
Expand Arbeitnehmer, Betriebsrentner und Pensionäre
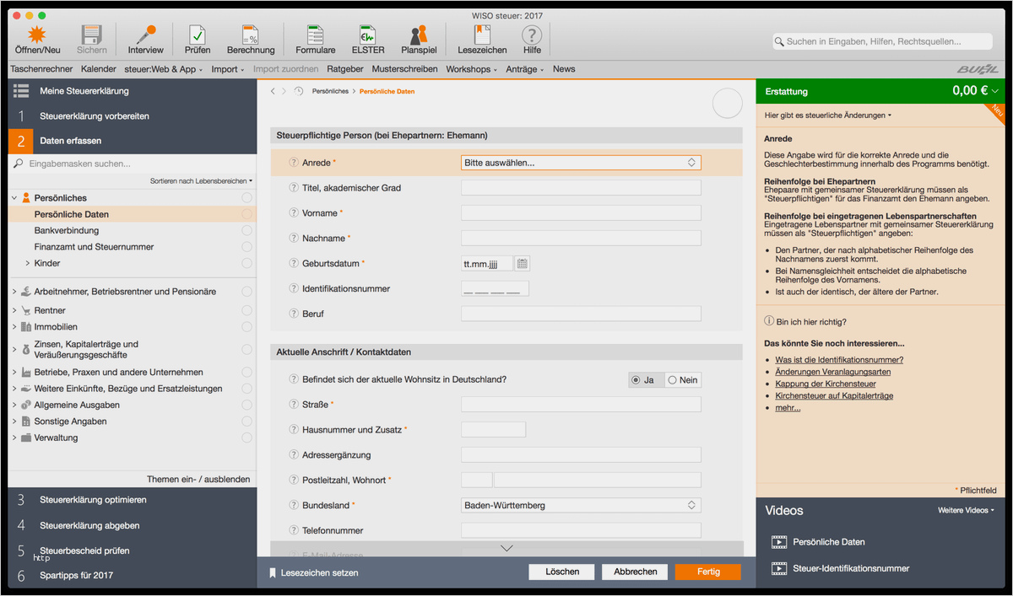click(x=14, y=292)
